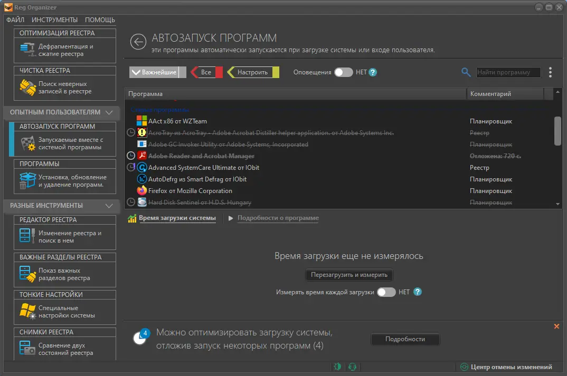Open Поиск неверных записей в реестре
This screenshot has width=567, height=376.
point(65,88)
